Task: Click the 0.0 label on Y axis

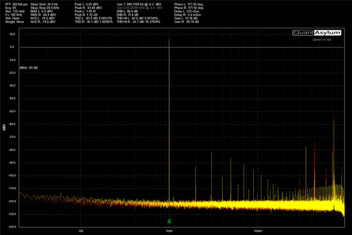Action: coord(12,47)
